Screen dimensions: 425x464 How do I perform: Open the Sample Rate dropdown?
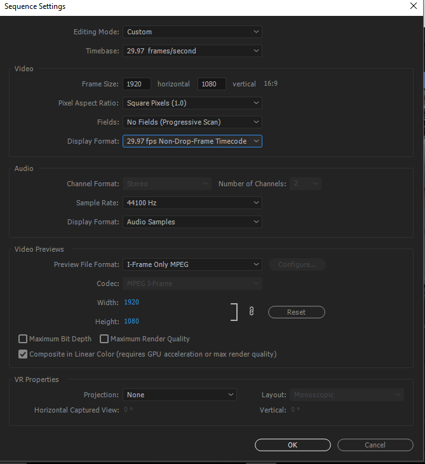(x=192, y=203)
